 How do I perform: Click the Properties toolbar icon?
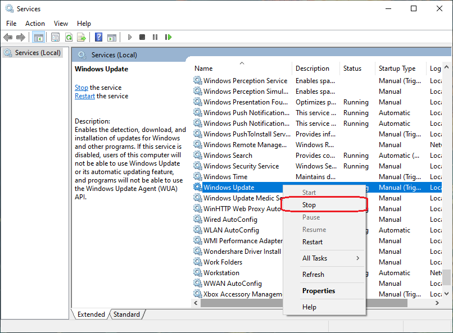point(55,37)
